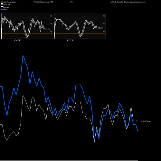The width and height of the screenshot is (161, 161).
Task: Click the 38.89 value in FULL chart
Action: coord(100,28)
